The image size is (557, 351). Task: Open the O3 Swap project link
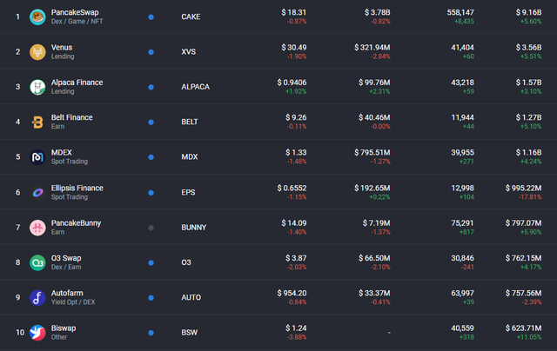(66, 258)
